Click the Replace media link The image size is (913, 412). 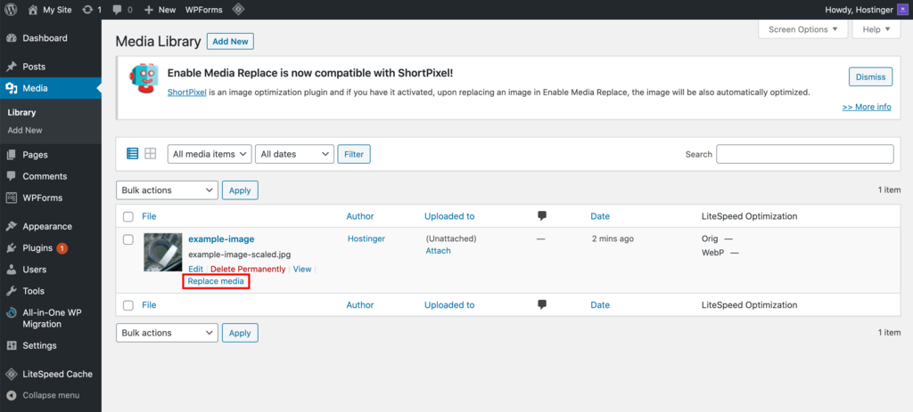216,281
